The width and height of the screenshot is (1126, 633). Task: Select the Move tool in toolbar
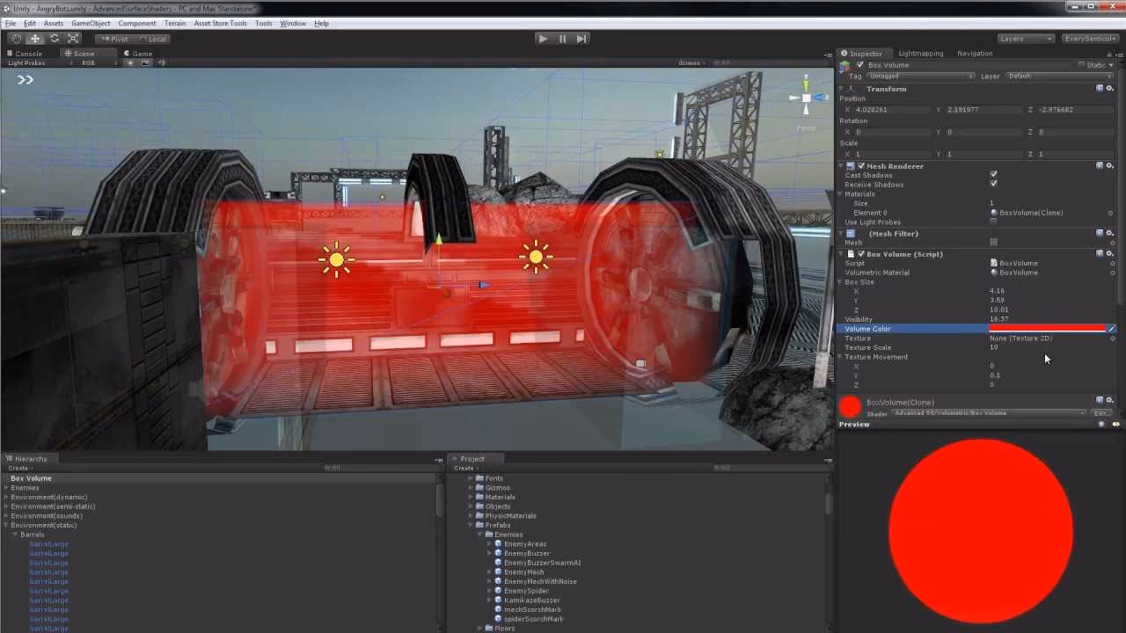click(x=35, y=39)
